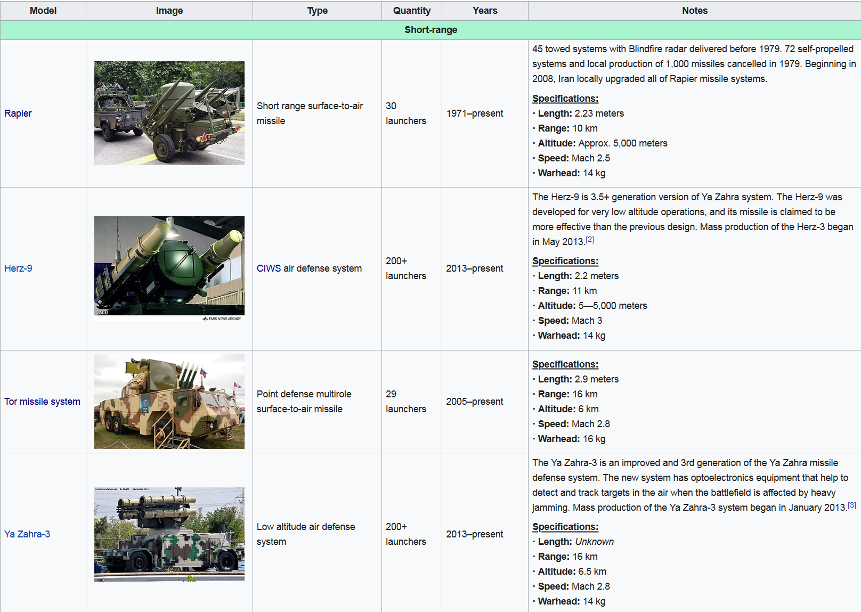
Task: Click the Years column header
Action: [x=485, y=11]
